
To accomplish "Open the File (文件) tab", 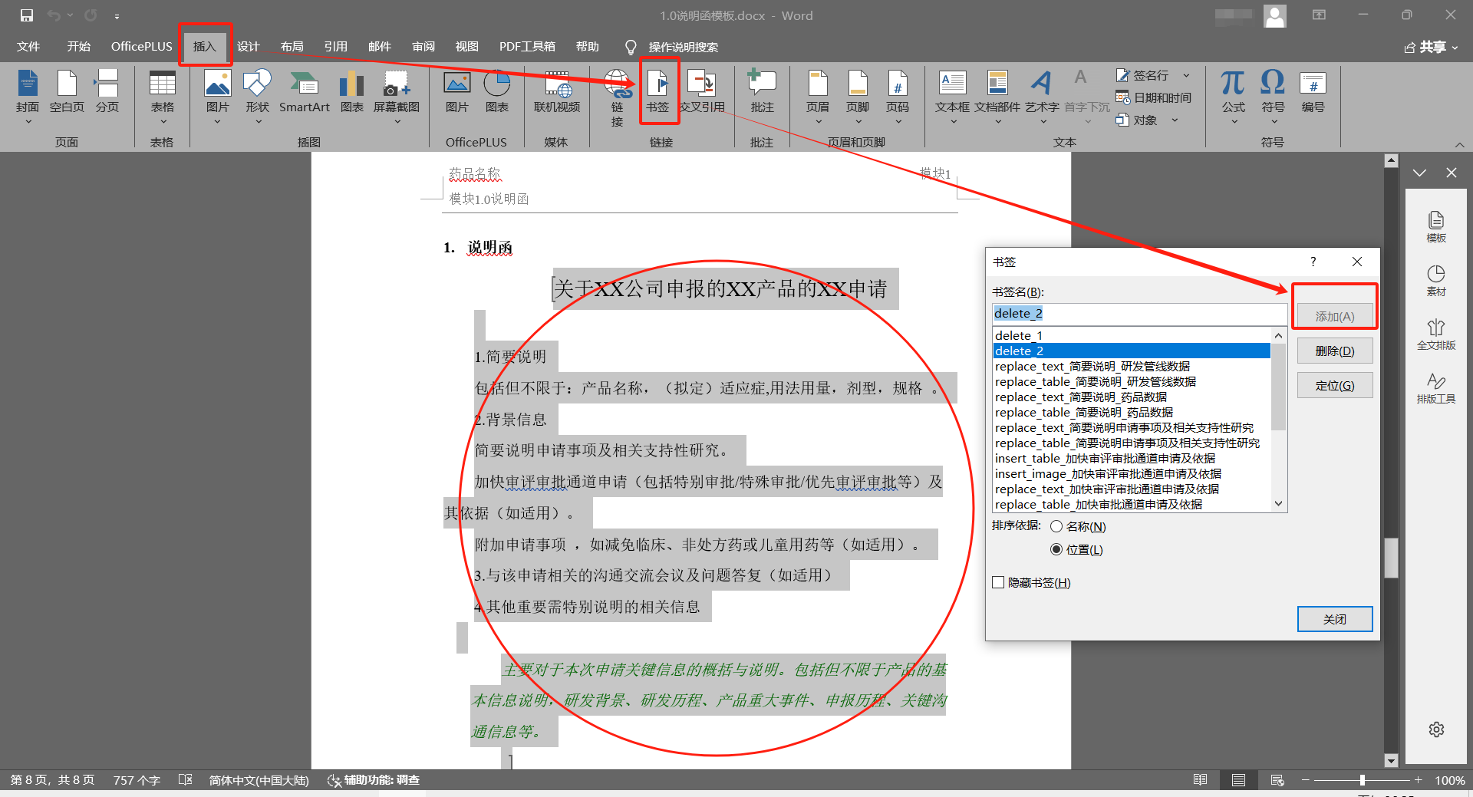I will tap(28, 47).
